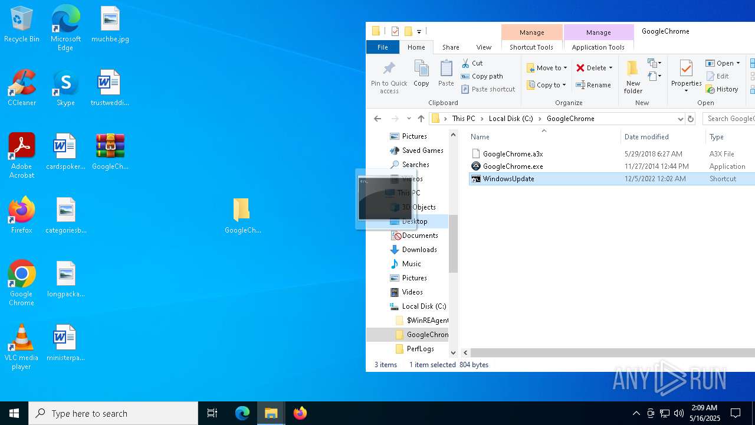Go up one folder level
Image resolution: width=755 pixels, height=425 pixels.
point(421,119)
